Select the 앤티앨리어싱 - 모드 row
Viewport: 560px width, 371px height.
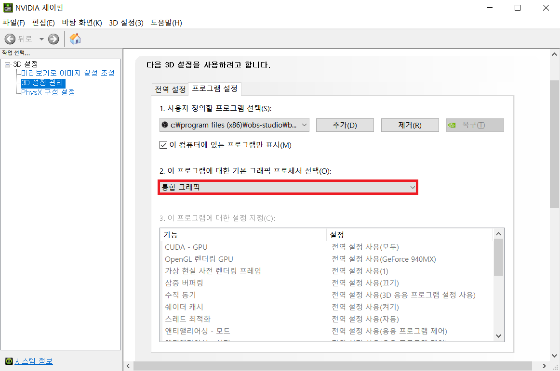pyautogui.click(x=327, y=331)
